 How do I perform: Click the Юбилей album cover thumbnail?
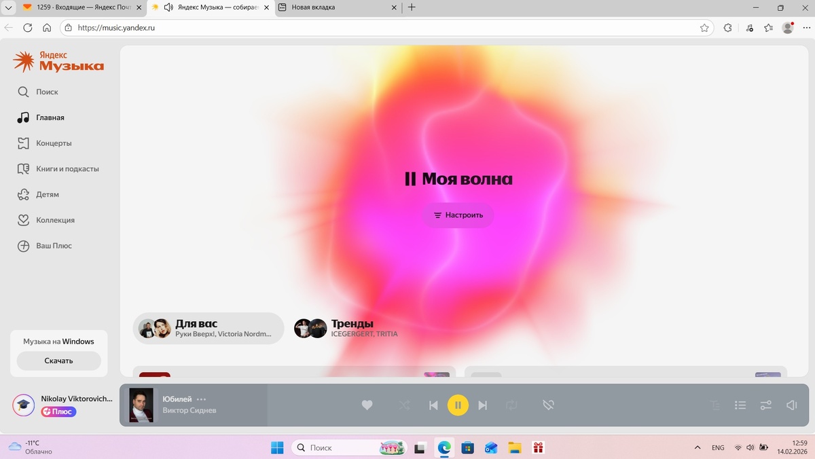coord(141,405)
